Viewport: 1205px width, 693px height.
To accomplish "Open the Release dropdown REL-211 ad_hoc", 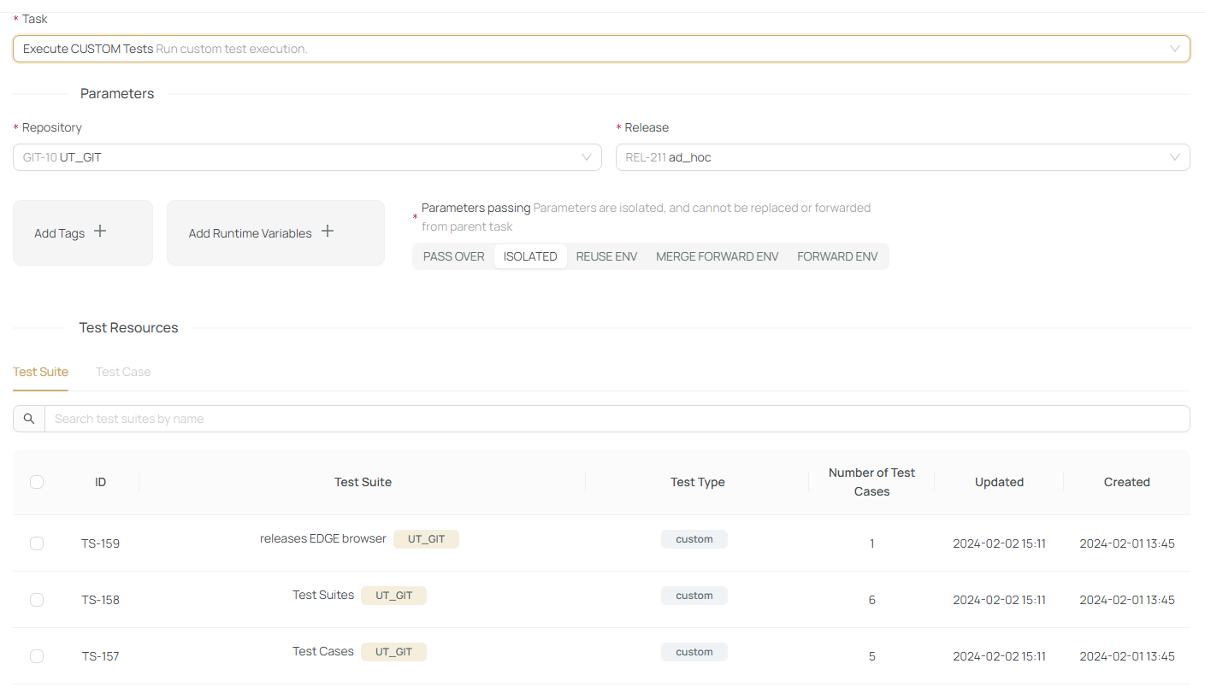I will coord(903,157).
